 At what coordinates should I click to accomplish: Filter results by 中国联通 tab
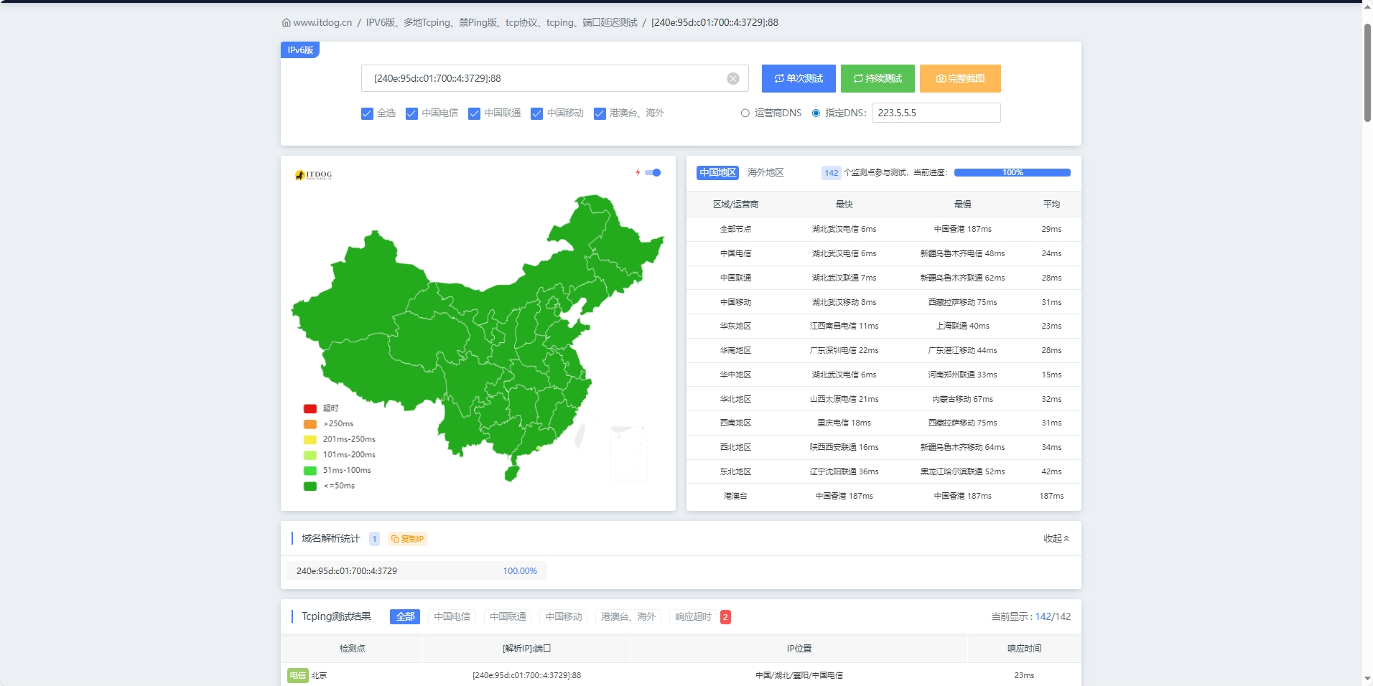(508, 617)
